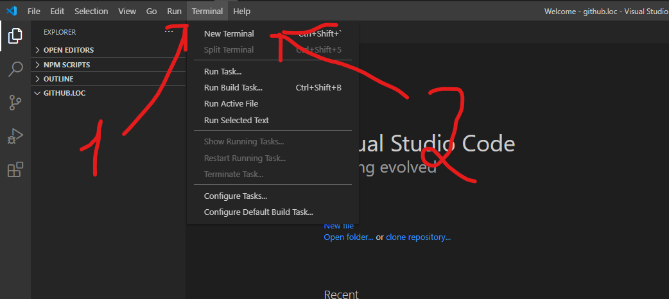Viewport: 669px width, 299px height.
Task: Choose New Terminal from the menu
Action: tap(273, 34)
